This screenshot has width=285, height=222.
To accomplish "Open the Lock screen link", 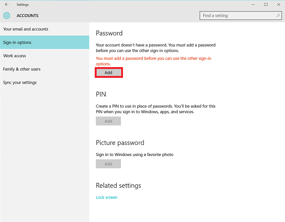I will pyautogui.click(x=107, y=197).
